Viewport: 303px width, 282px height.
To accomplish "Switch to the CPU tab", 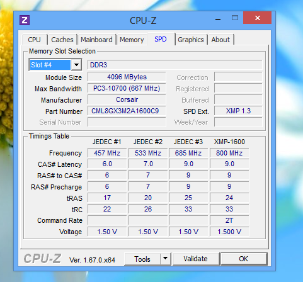I will tap(34, 40).
